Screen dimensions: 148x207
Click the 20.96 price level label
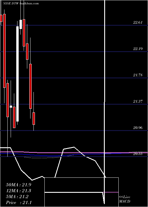tap(138, 128)
